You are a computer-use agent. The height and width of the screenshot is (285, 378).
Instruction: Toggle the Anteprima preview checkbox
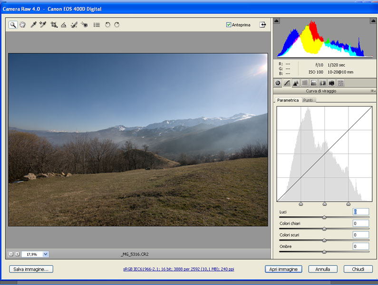click(x=229, y=25)
